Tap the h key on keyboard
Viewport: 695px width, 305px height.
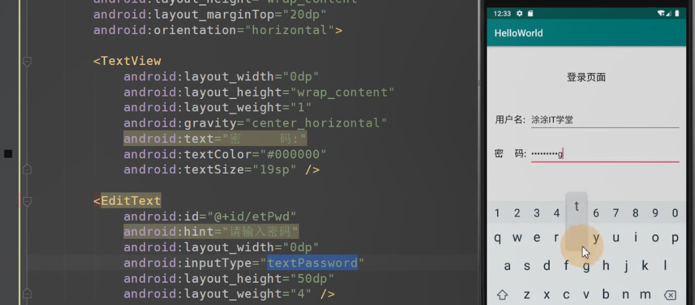605,266
